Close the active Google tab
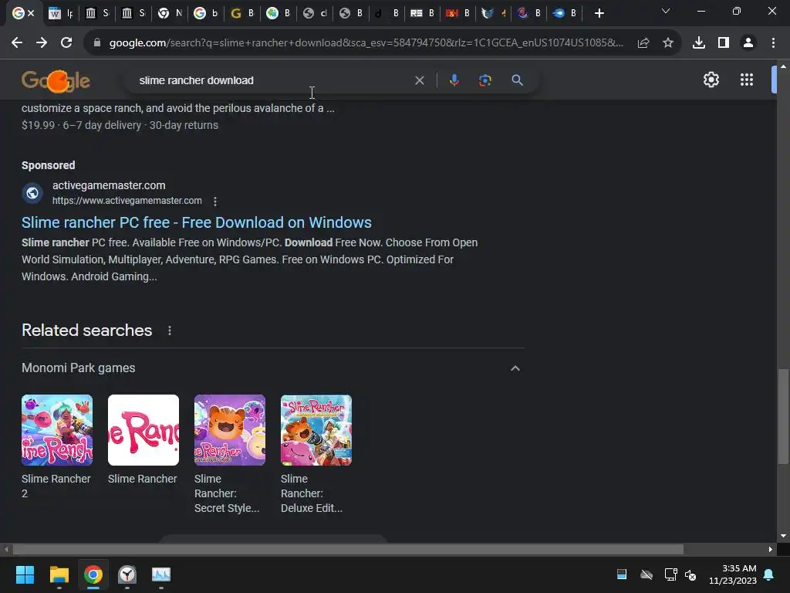 tap(31, 14)
